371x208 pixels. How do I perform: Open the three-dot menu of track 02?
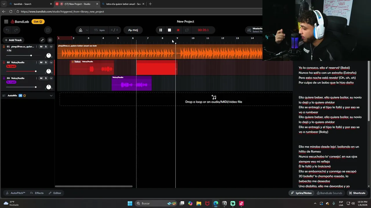pyautogui.click(x=36, y=62)
